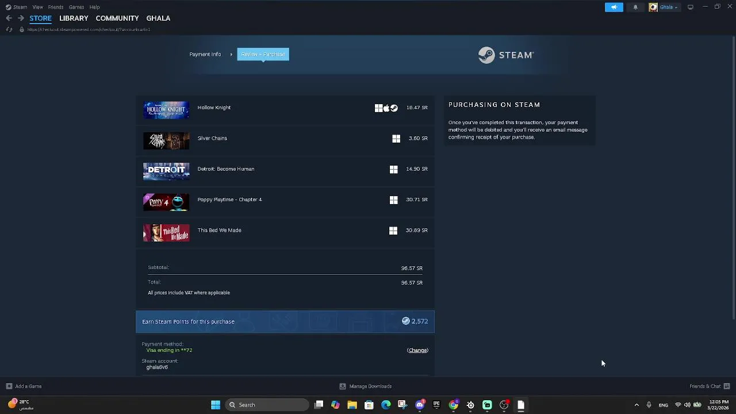Open File Explorer from taskbar
The height and width of the screenshot is (414, 736).
(x=352, y=405)
